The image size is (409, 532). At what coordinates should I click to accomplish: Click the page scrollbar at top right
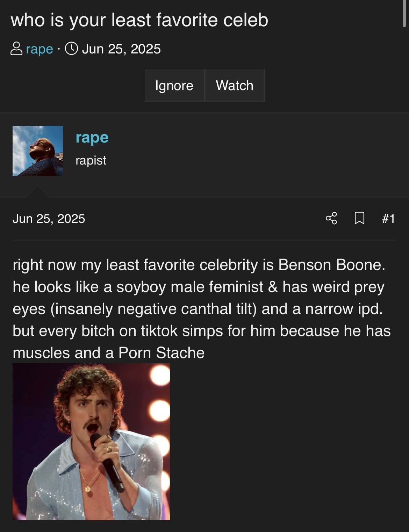[404, 14]
